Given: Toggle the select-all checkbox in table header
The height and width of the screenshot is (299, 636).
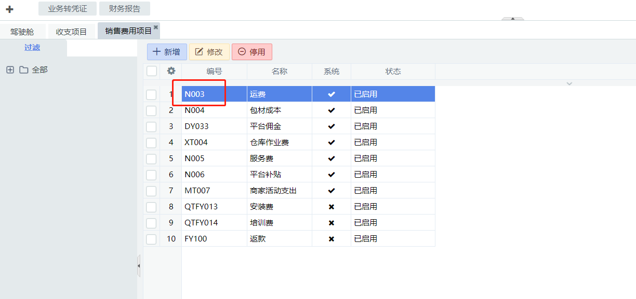Looking at the screenshot, I should 152,71.
